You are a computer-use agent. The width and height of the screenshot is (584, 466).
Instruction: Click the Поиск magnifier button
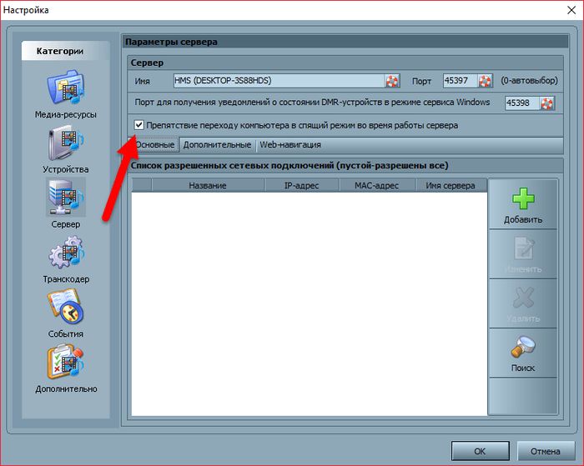tap(523, 353)
